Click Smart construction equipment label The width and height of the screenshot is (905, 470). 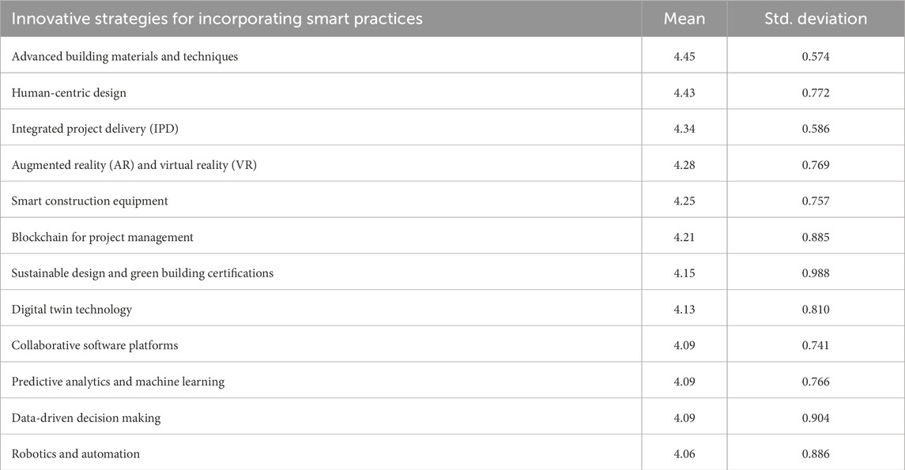(89, 201)
